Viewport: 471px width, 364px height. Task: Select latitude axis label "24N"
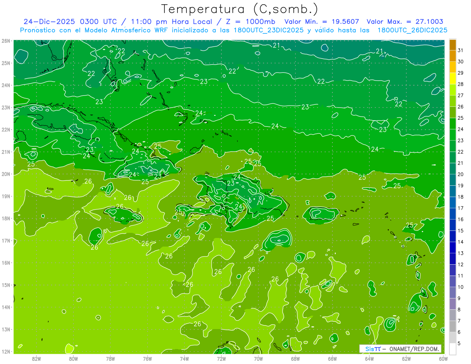[x=6, y=85]
